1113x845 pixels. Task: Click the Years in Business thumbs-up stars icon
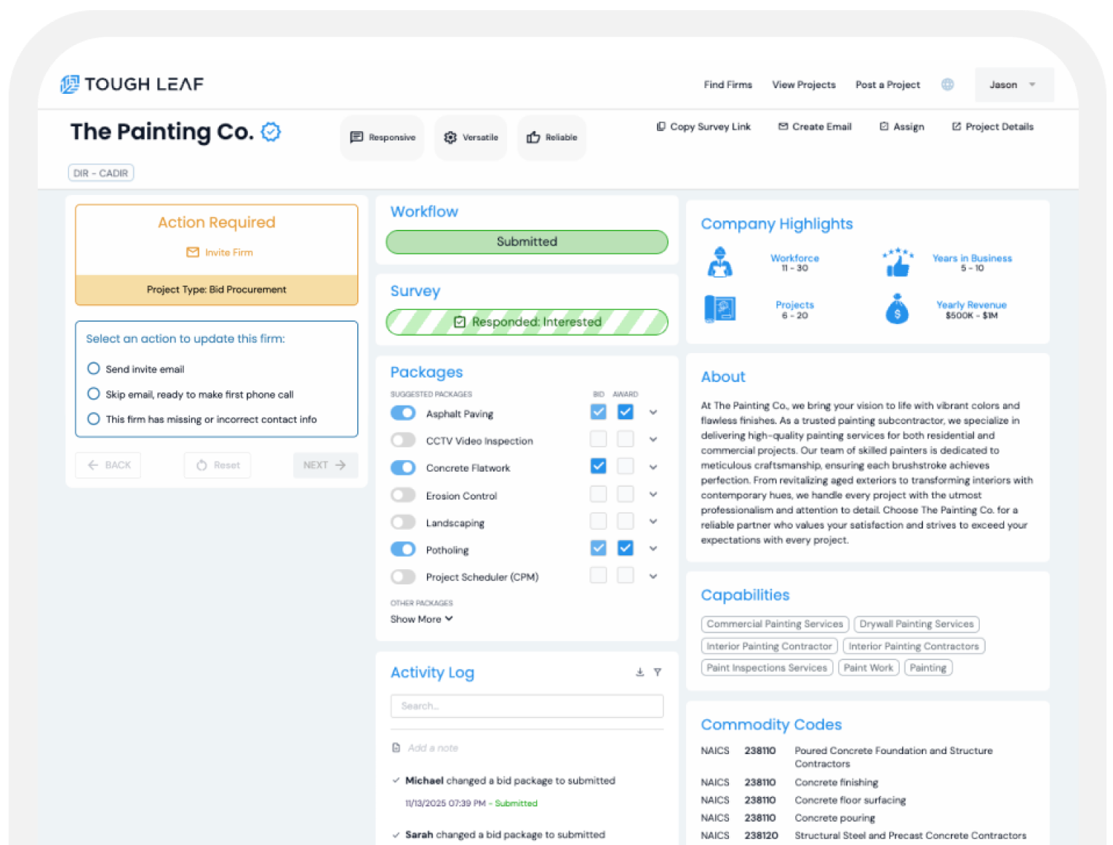coord(898,262)
